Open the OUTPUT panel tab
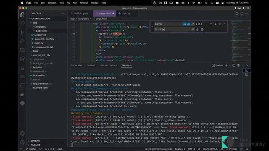 [x=91, y=65]
